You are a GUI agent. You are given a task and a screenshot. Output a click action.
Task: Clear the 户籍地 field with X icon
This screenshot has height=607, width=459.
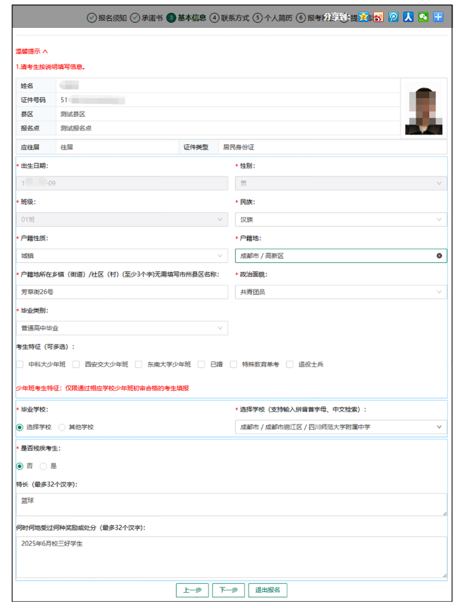tap(439, 256)
